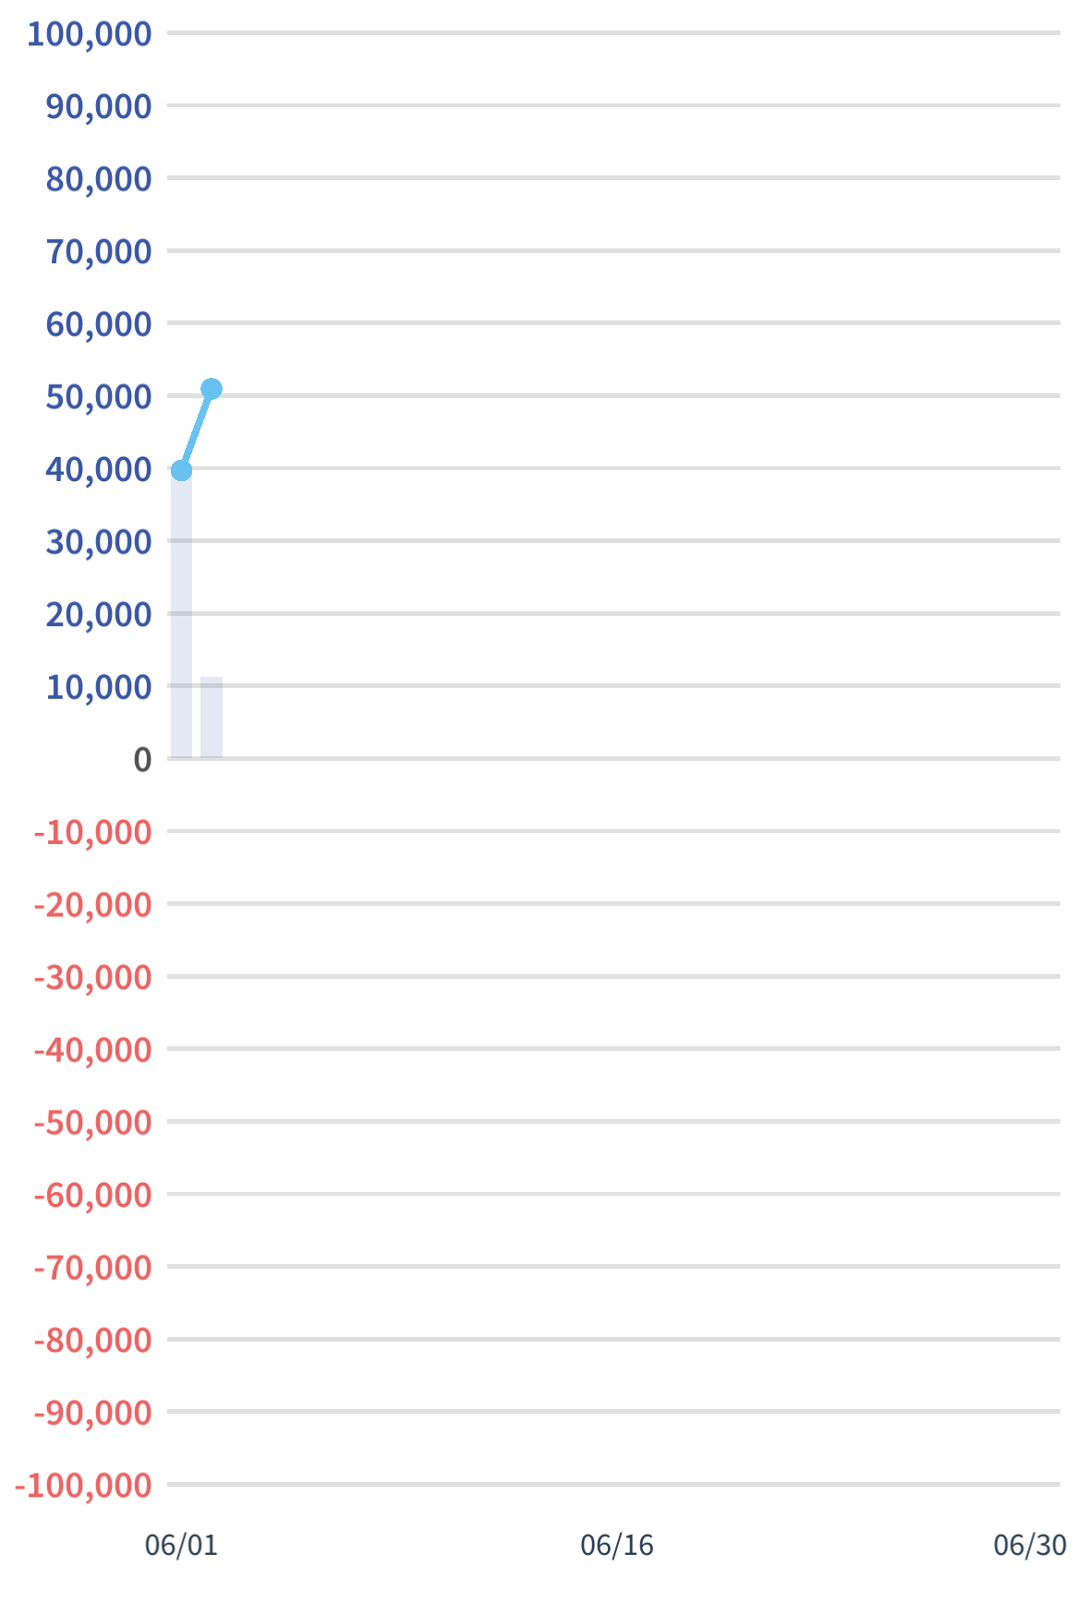Screen dimensions: 1089x1603
Task: Select the short bar reaching 10,000
Action: coord(212,717)
